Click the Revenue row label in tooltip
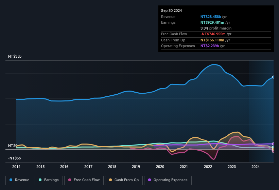This screenshot has width=279, height=190. 168,17
